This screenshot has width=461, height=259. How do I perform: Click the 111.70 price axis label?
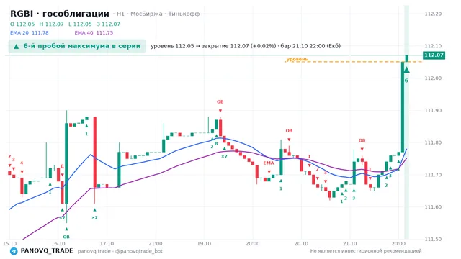[x=433, y=175]
